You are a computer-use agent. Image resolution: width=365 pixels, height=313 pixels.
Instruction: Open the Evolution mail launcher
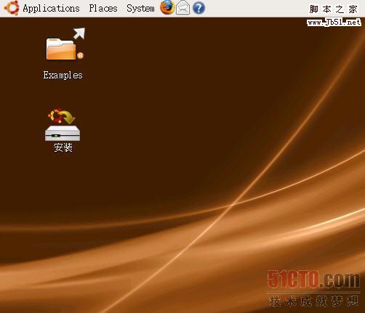click(x=182, y=8)
